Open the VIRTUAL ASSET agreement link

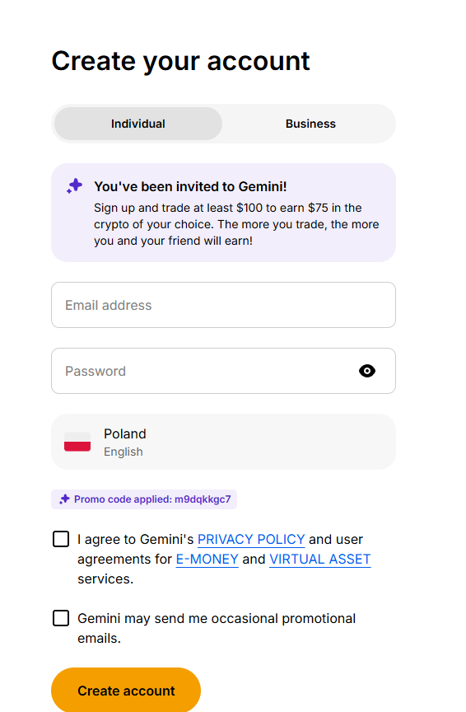tap(320, 559)
